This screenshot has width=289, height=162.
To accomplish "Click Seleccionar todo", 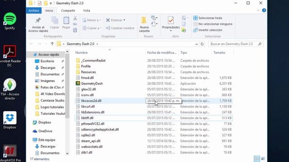I will click(x=208, y=18).
